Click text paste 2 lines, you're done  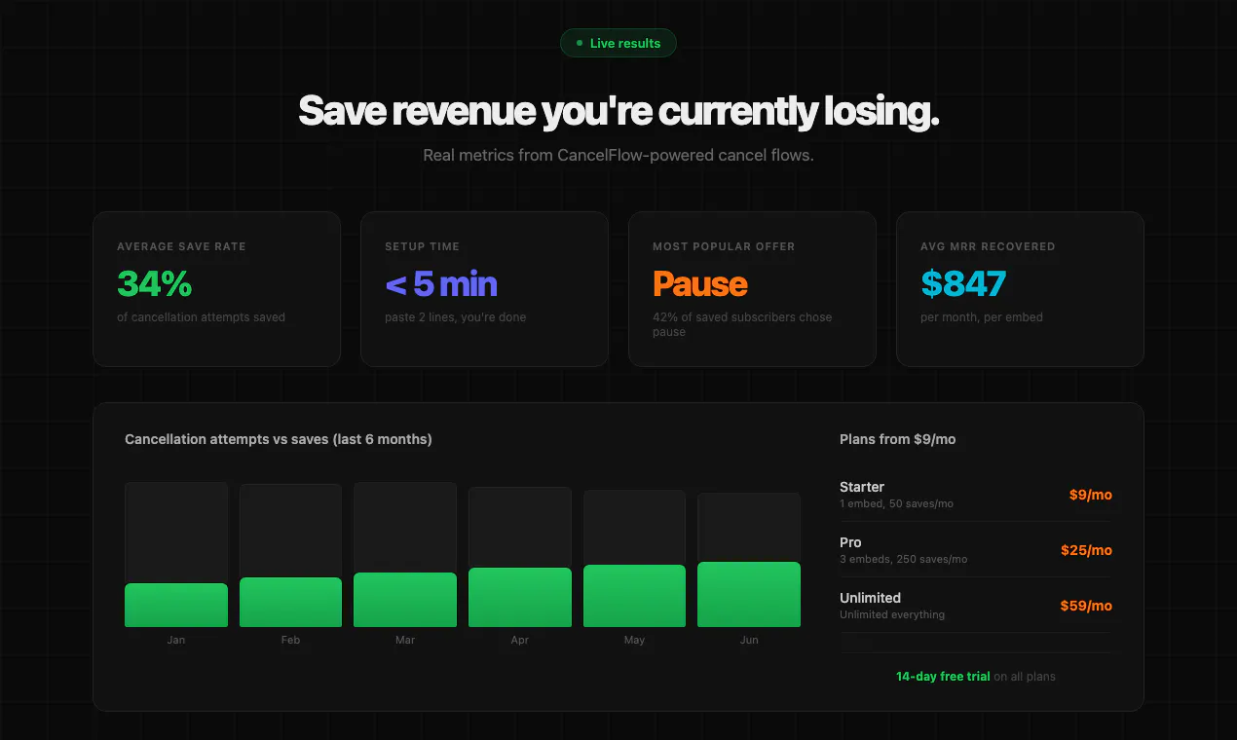coord(455,317)
